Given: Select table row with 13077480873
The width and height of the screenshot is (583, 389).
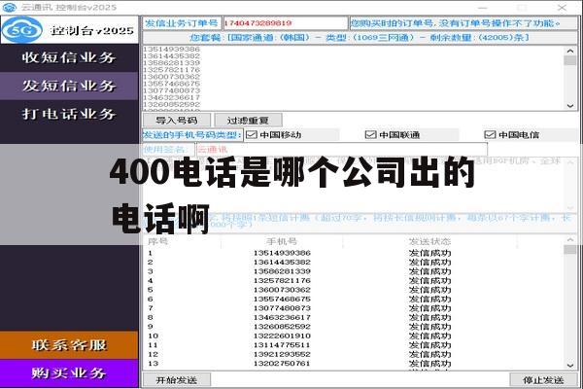Looking at the screenshot, I should pyautogui.click(x=354, y=308).
